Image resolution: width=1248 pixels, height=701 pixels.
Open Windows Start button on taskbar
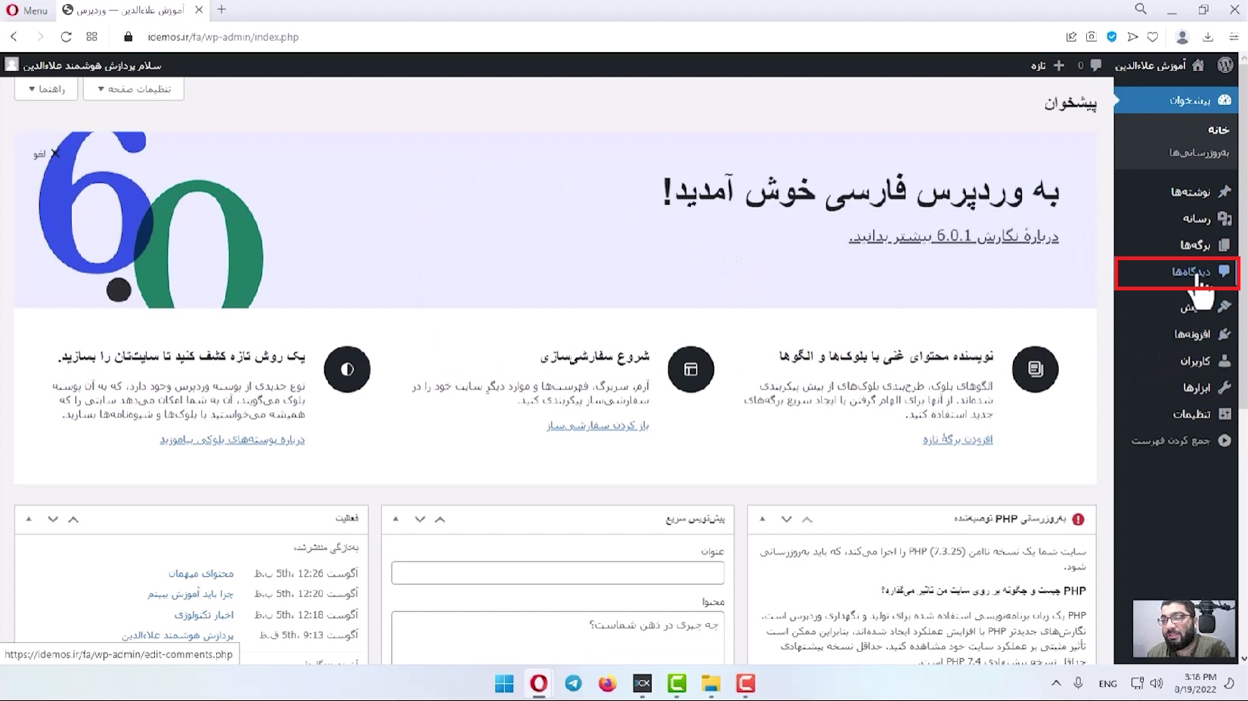[504, 684]
